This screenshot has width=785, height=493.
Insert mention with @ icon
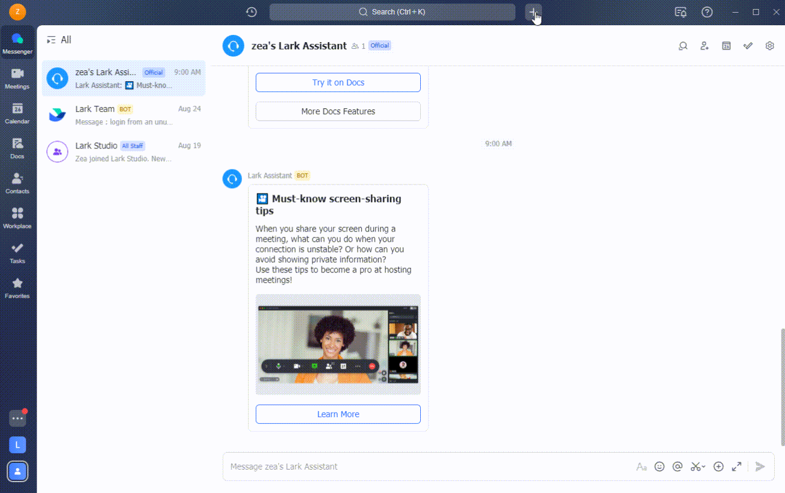[677, 467]
